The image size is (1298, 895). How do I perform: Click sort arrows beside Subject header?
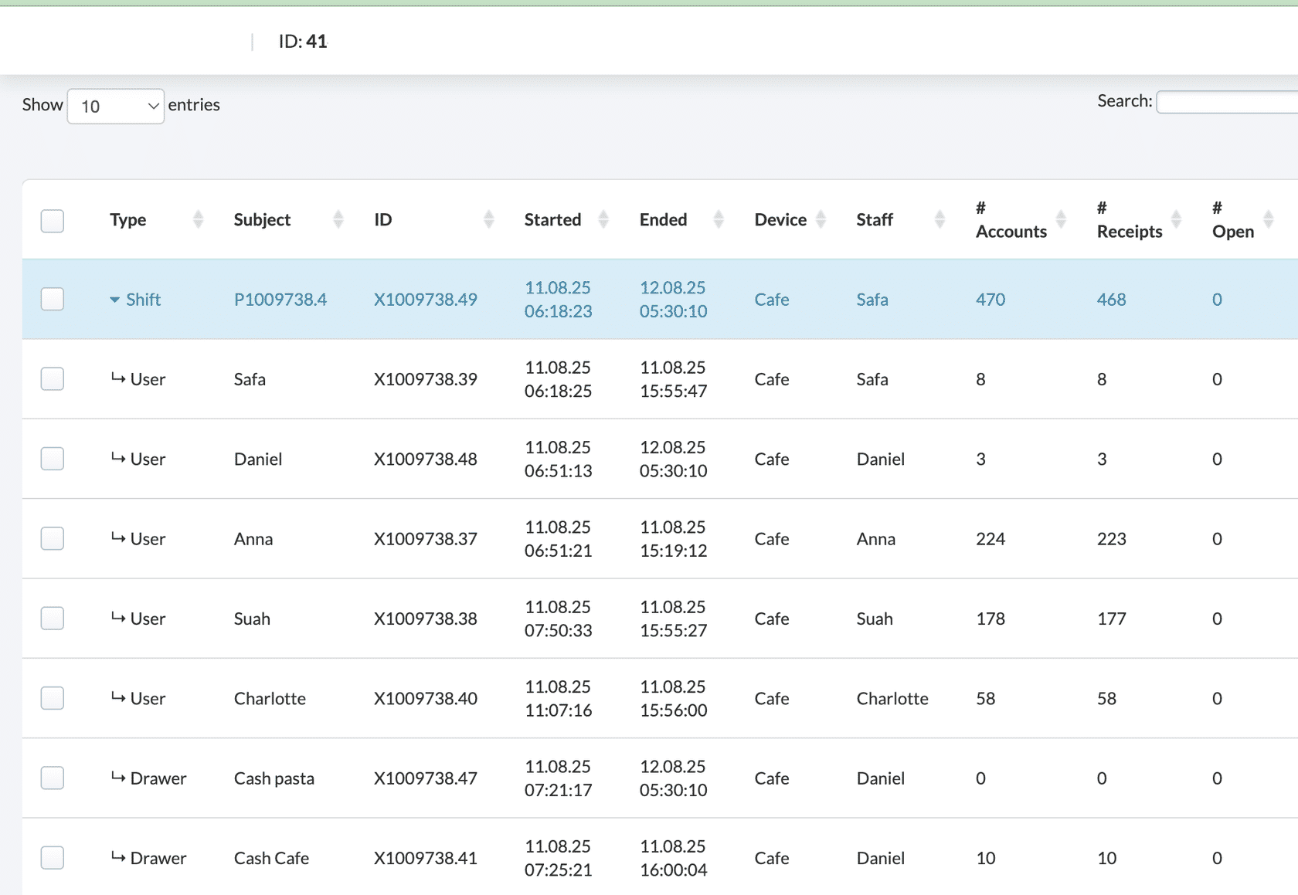[x=338, y=220]
